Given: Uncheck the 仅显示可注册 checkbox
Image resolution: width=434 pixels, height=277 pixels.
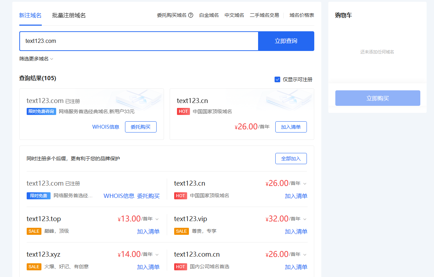Looking at the screenshot, I should coord(277,79).
